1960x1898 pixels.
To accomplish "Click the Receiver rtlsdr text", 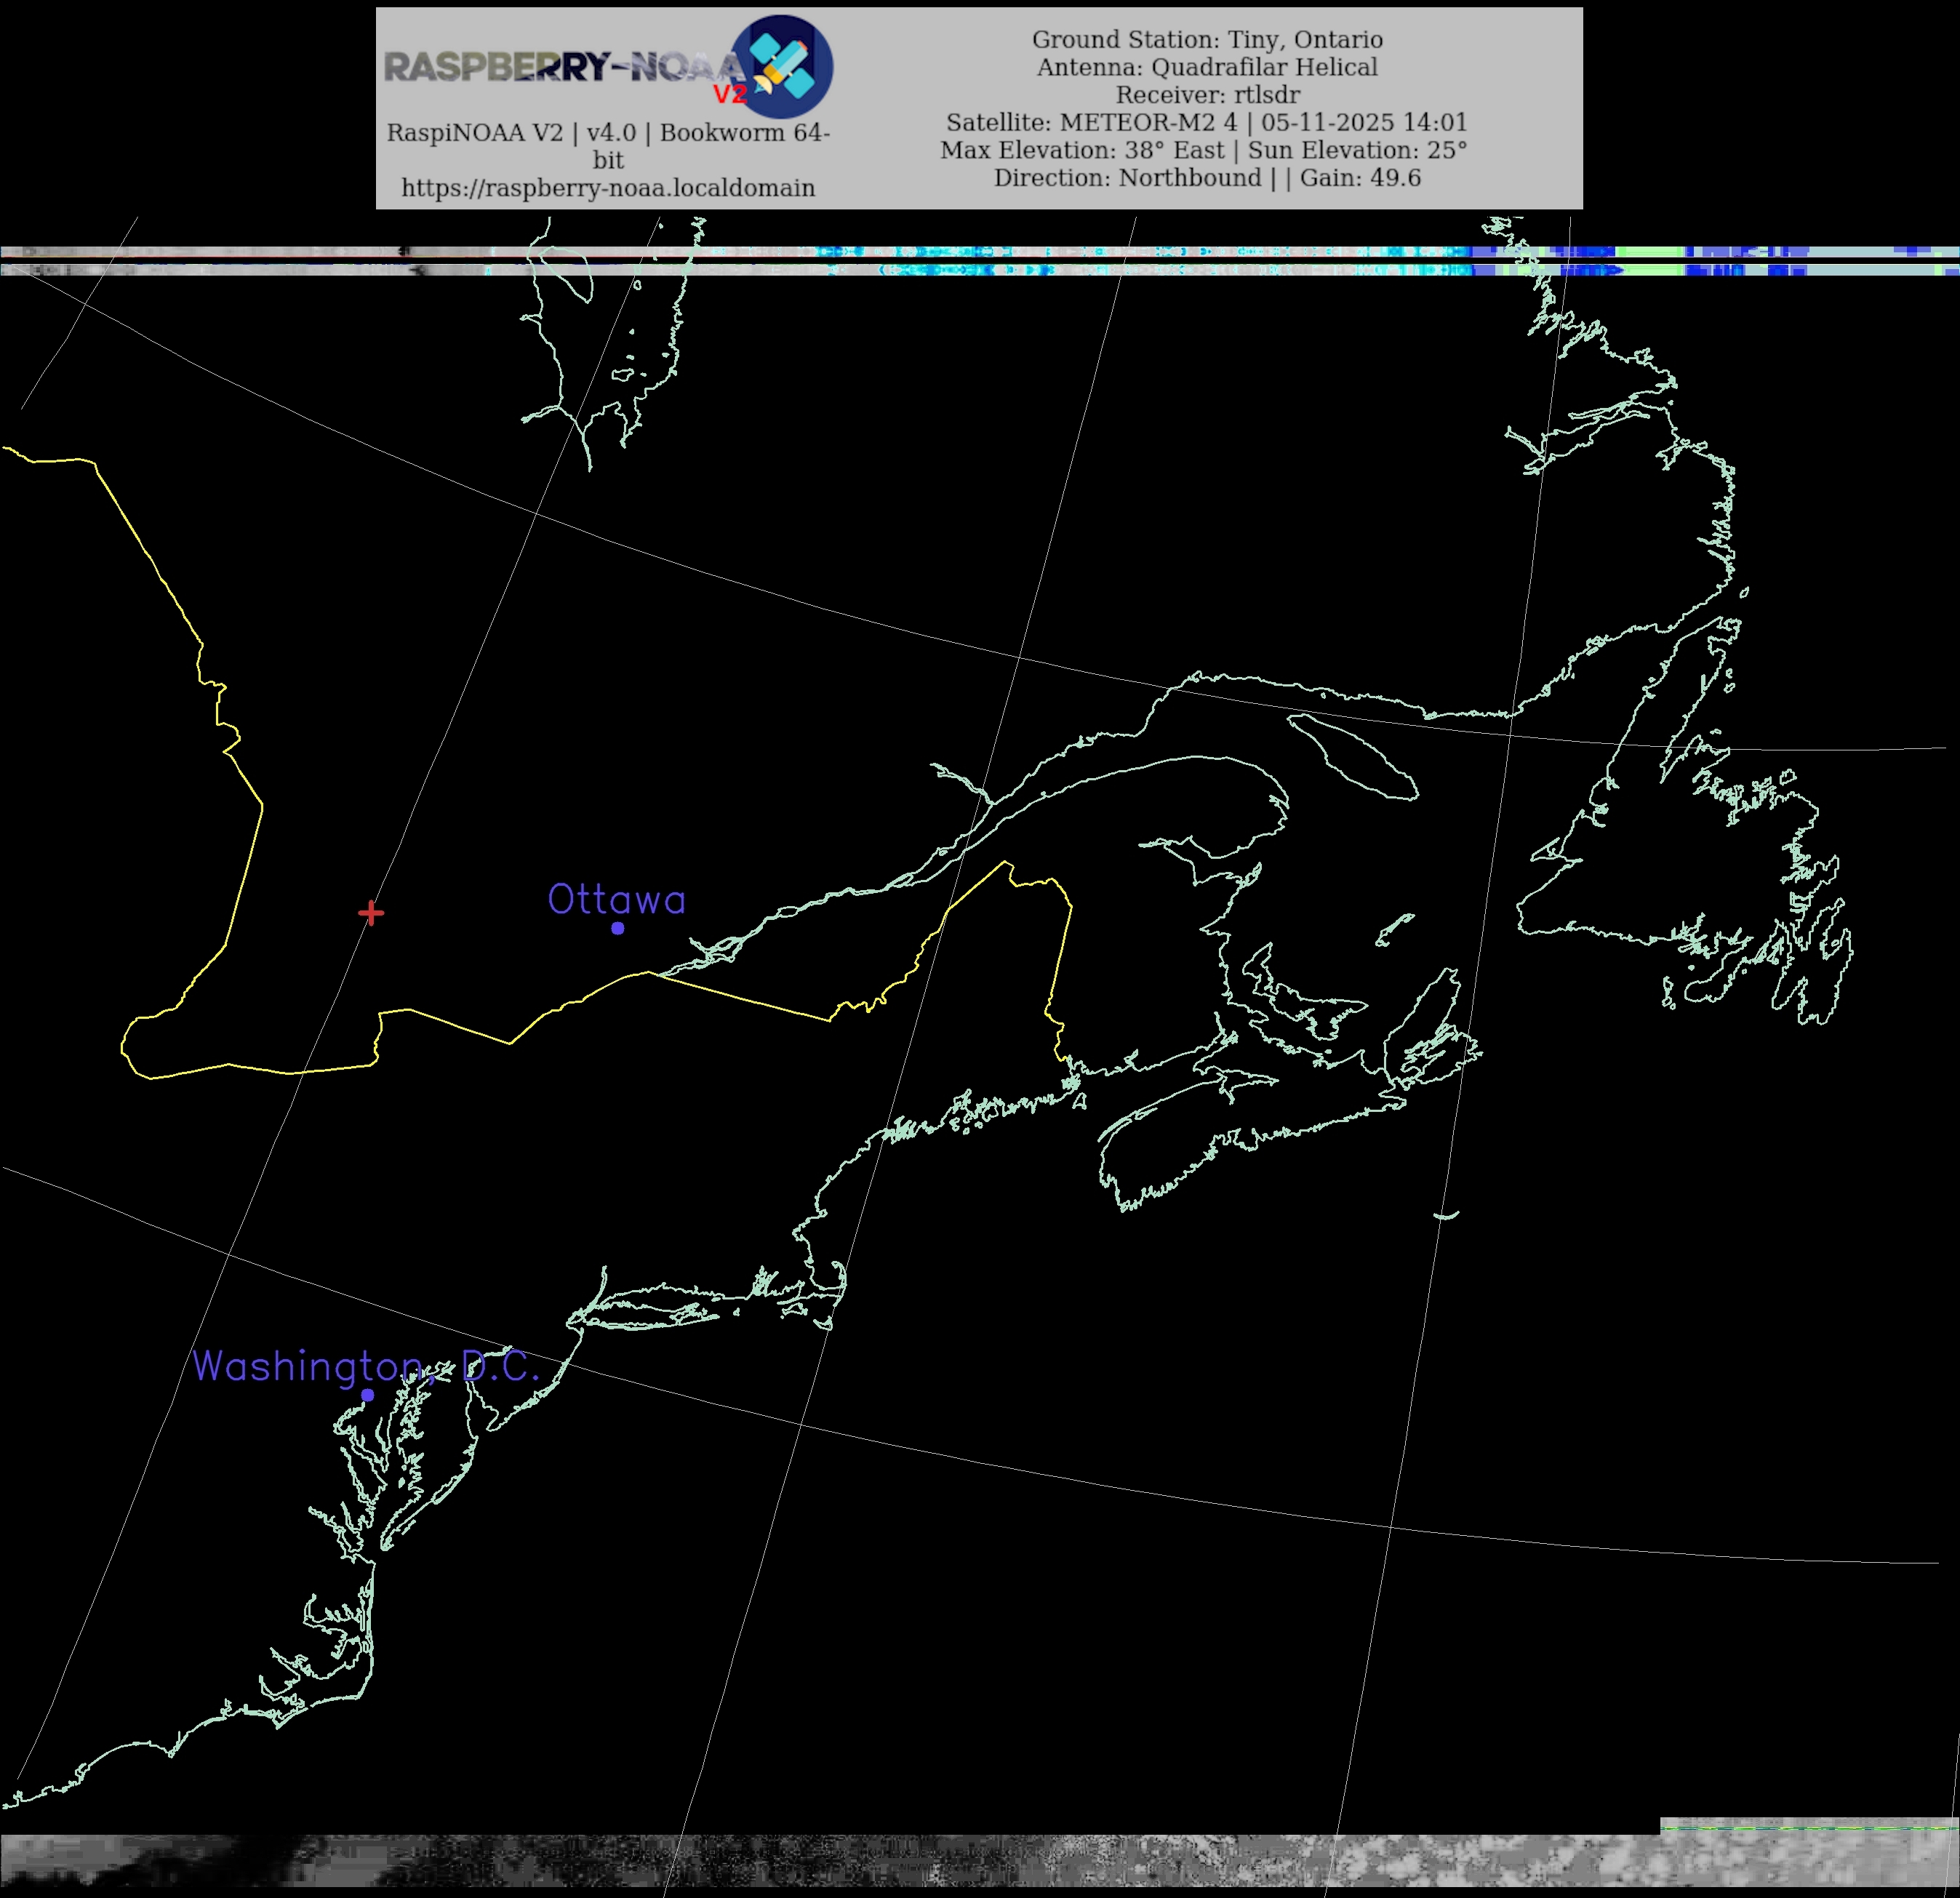I will tap(1207, 95).
